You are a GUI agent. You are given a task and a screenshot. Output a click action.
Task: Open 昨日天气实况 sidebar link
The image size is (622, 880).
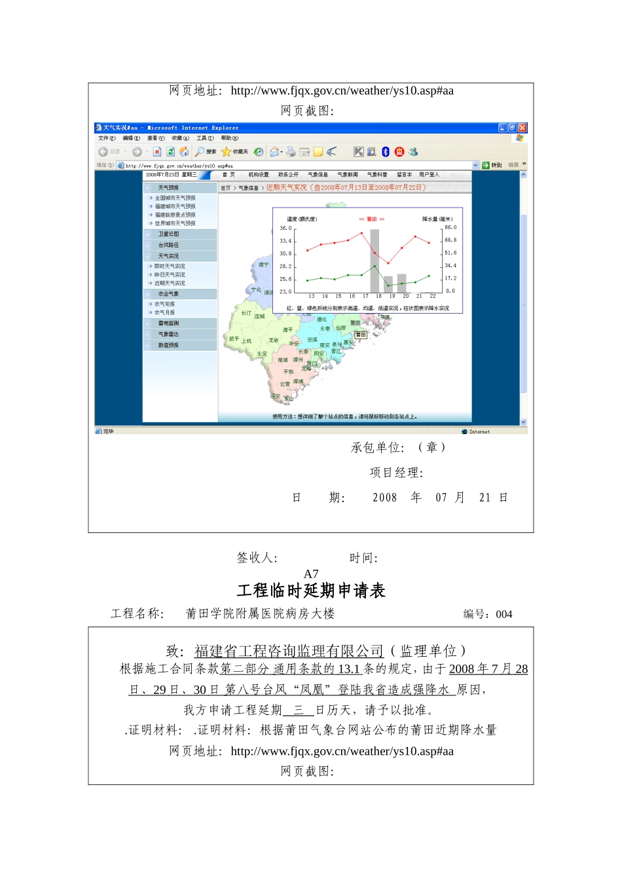(170, 275)
